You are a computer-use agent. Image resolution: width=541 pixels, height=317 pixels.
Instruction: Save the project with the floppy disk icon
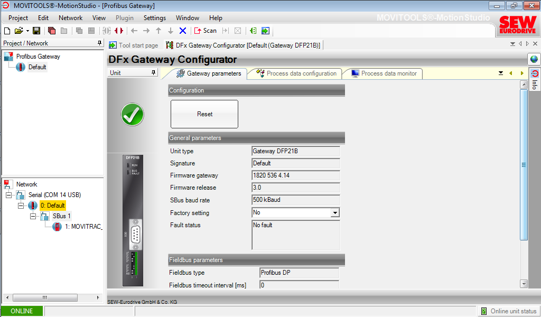36,31
